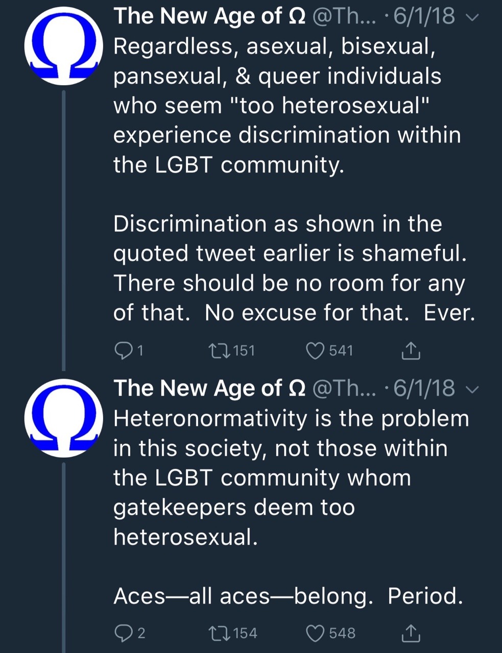Like the first tweet with 541 likes

[x=315, y=350]
